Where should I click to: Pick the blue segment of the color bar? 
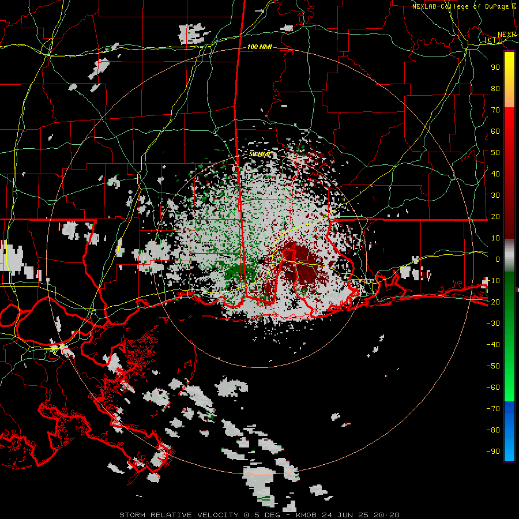(509, 431)
